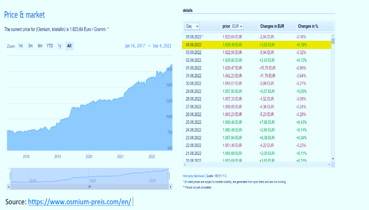Click the table scrollbar up arrow
Image resolution: width=369 pixels, height=210 pixels.
(333, 35)
